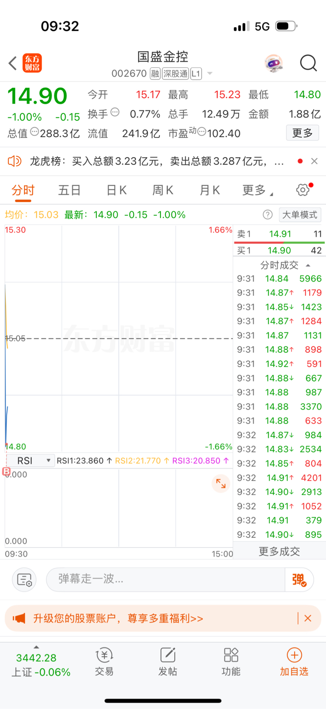
Task: Open the robot assistant avatar
Action: coord(273,63)
